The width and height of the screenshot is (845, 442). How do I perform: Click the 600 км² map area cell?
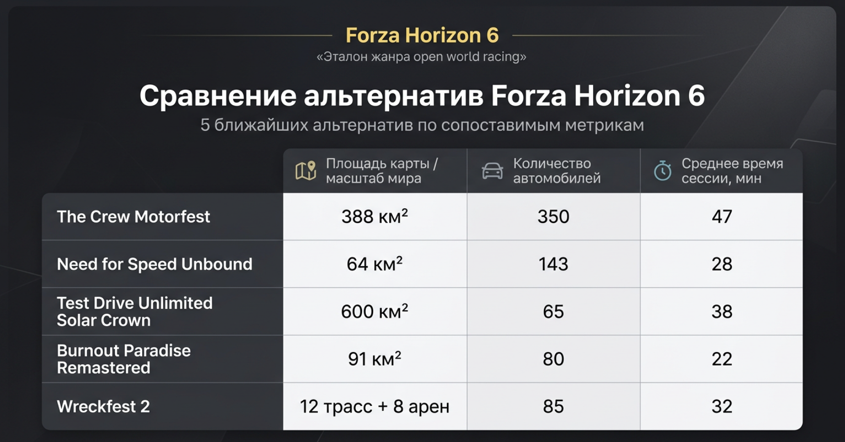pyautogui.click(x=375, y=311)
